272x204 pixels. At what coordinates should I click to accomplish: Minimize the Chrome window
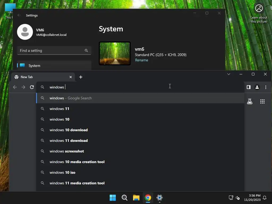tap(241, 74)
